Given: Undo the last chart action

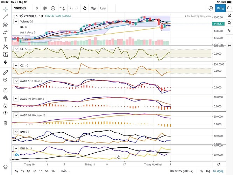Looking at the screenshot, I should (x=71, y=8).
